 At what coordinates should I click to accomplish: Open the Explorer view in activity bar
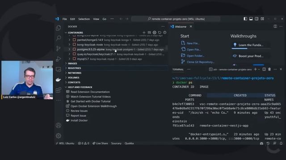(x=59, y=28)
